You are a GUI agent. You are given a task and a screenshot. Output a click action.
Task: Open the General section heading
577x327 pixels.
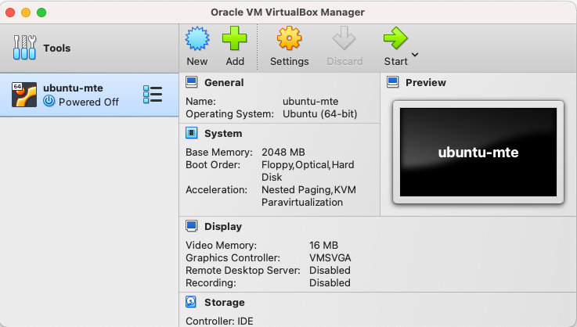click(x=224, y=82)
